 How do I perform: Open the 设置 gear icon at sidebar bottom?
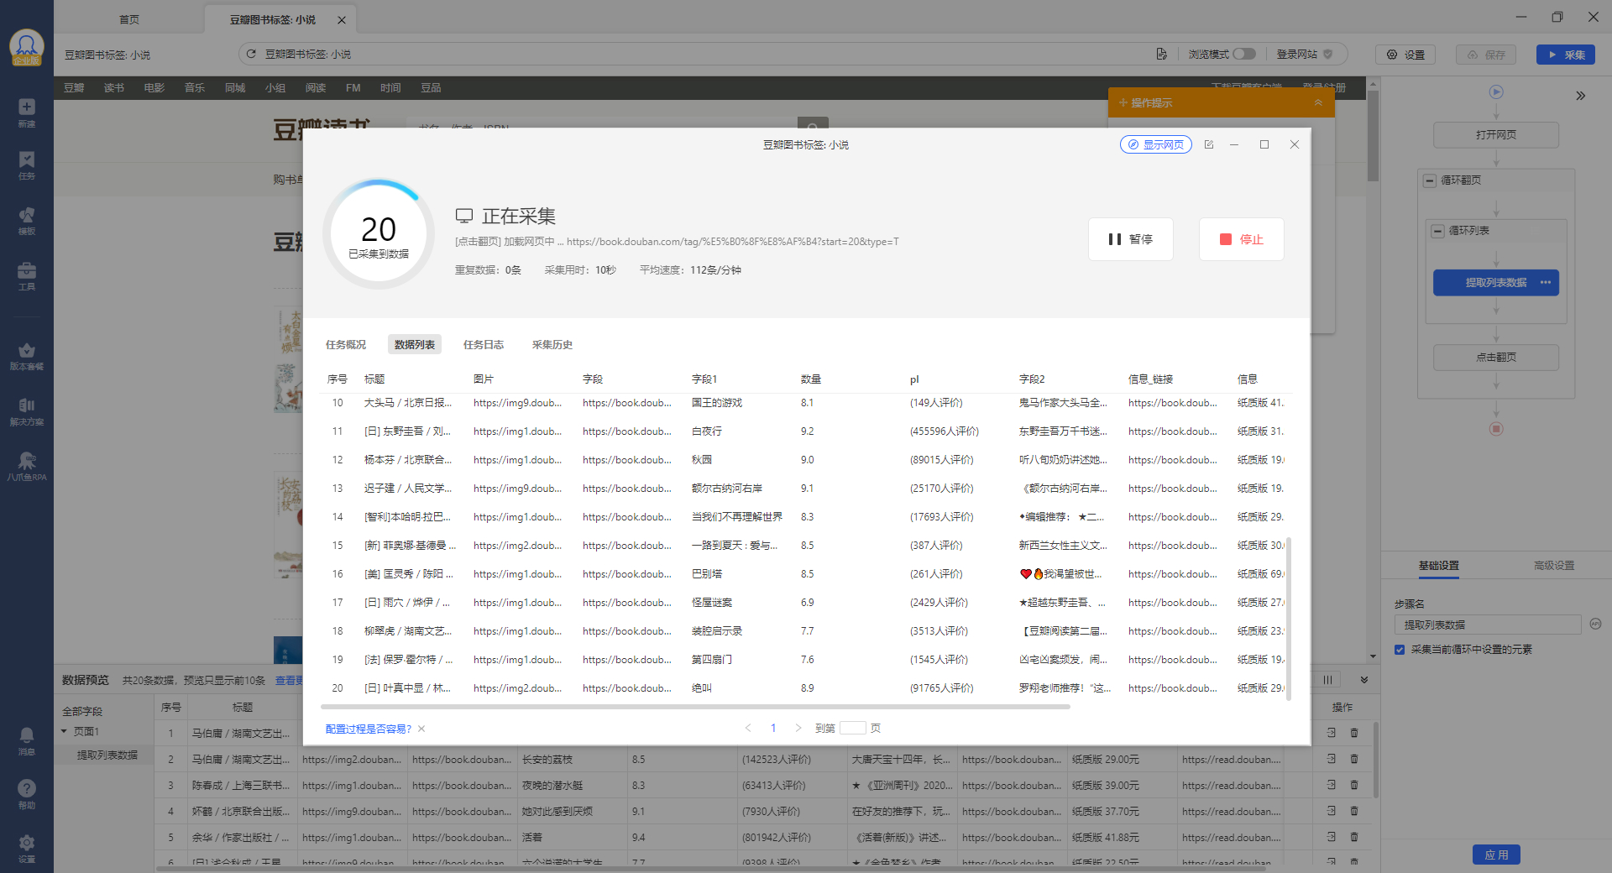[27, 848]
